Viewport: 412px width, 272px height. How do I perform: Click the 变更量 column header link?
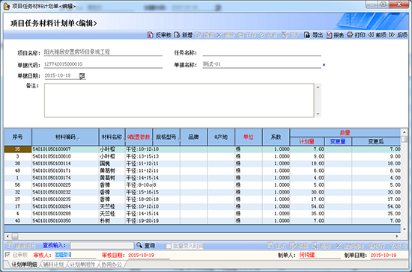pyautogui.click(x=338, y=141)
